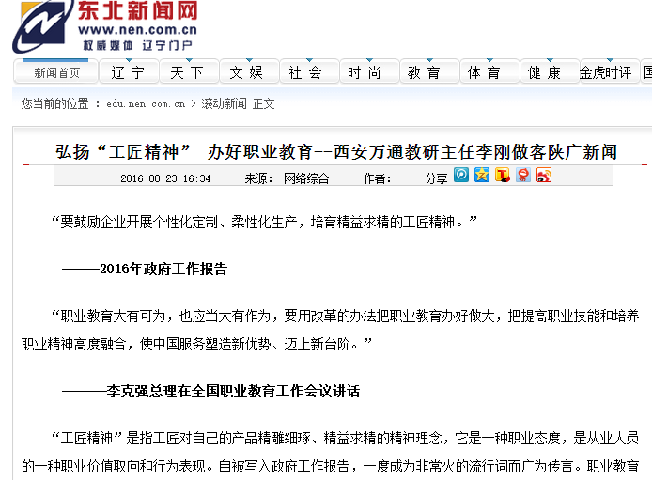This screenshot has width=652, height=480.
Task: Select the 文娱 navigation item
Action: pos(246,72)
